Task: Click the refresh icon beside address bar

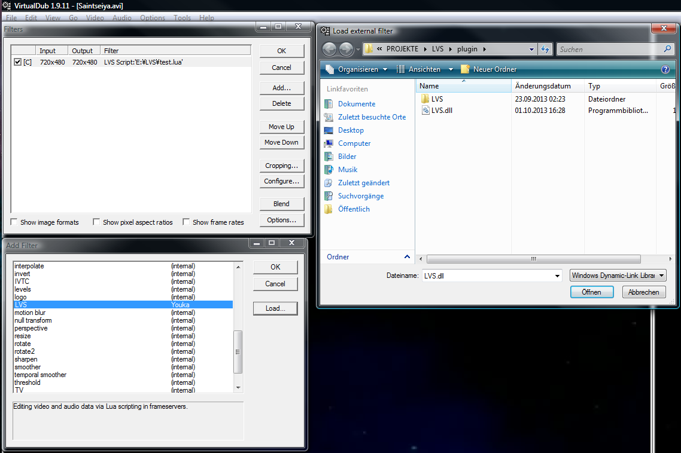Action: 545,49
